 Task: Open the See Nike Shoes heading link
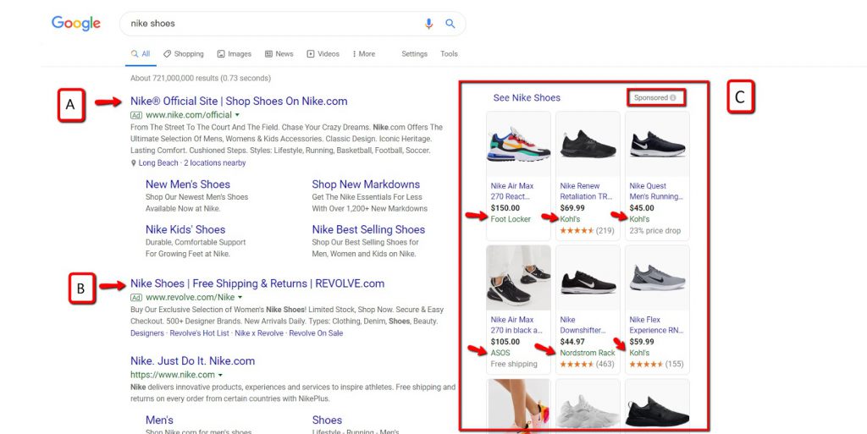[527, 98]
